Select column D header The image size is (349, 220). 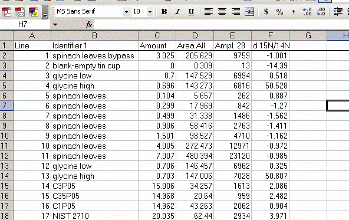[x=195, y=35]
